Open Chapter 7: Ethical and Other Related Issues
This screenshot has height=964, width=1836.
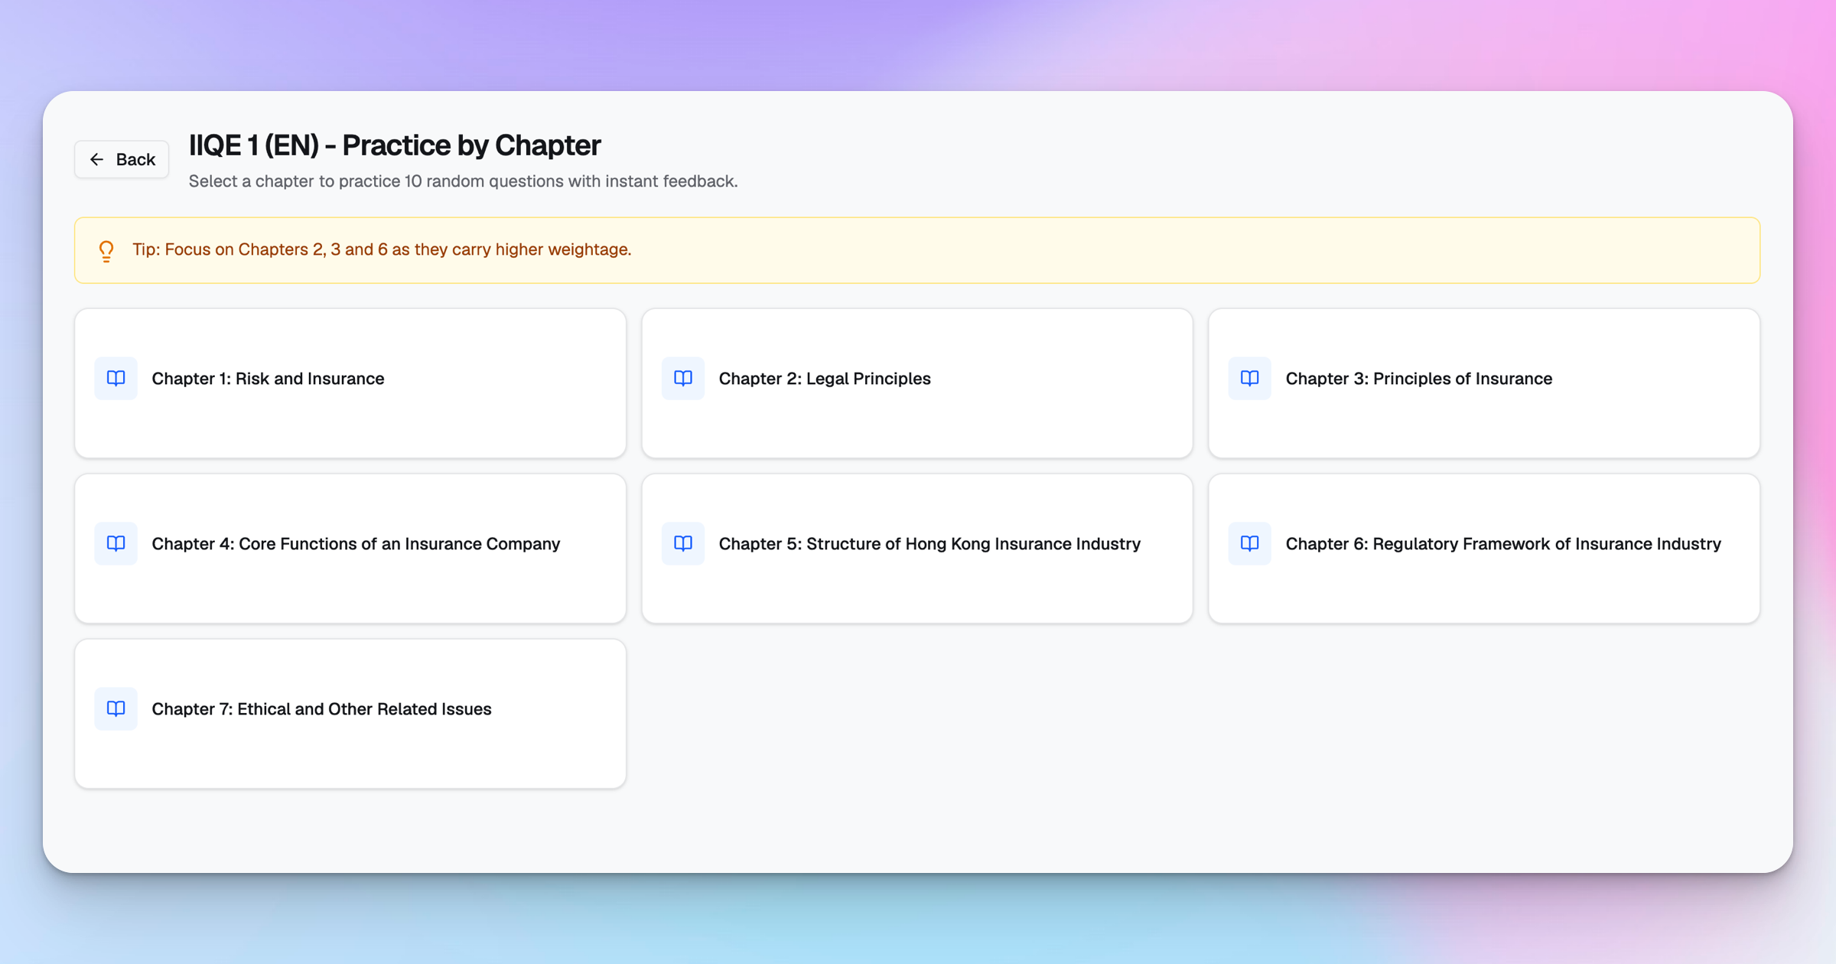(x=321, y=709)
